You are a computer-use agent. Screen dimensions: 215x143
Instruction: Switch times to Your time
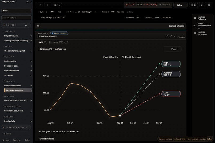pyautogui.click(x=120, y=12)
